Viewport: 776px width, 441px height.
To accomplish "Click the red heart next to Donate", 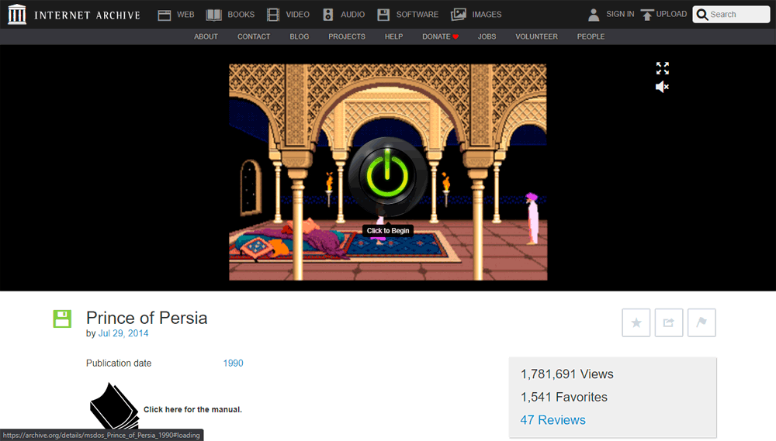I will tap(456, 37).
